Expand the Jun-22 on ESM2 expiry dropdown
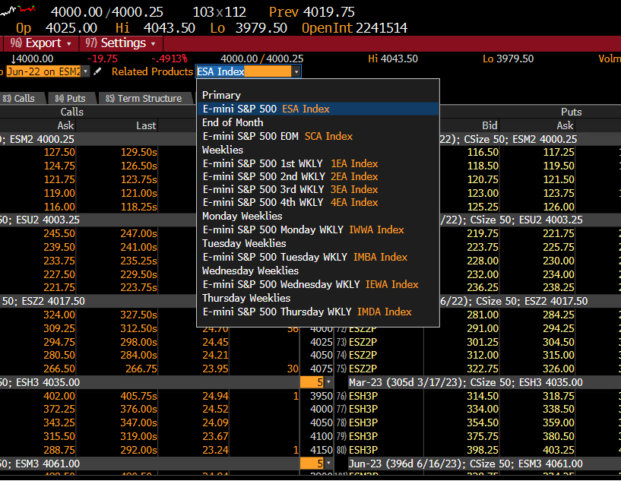Viewport: 621px width, 481px height. [x=85, y=71]
